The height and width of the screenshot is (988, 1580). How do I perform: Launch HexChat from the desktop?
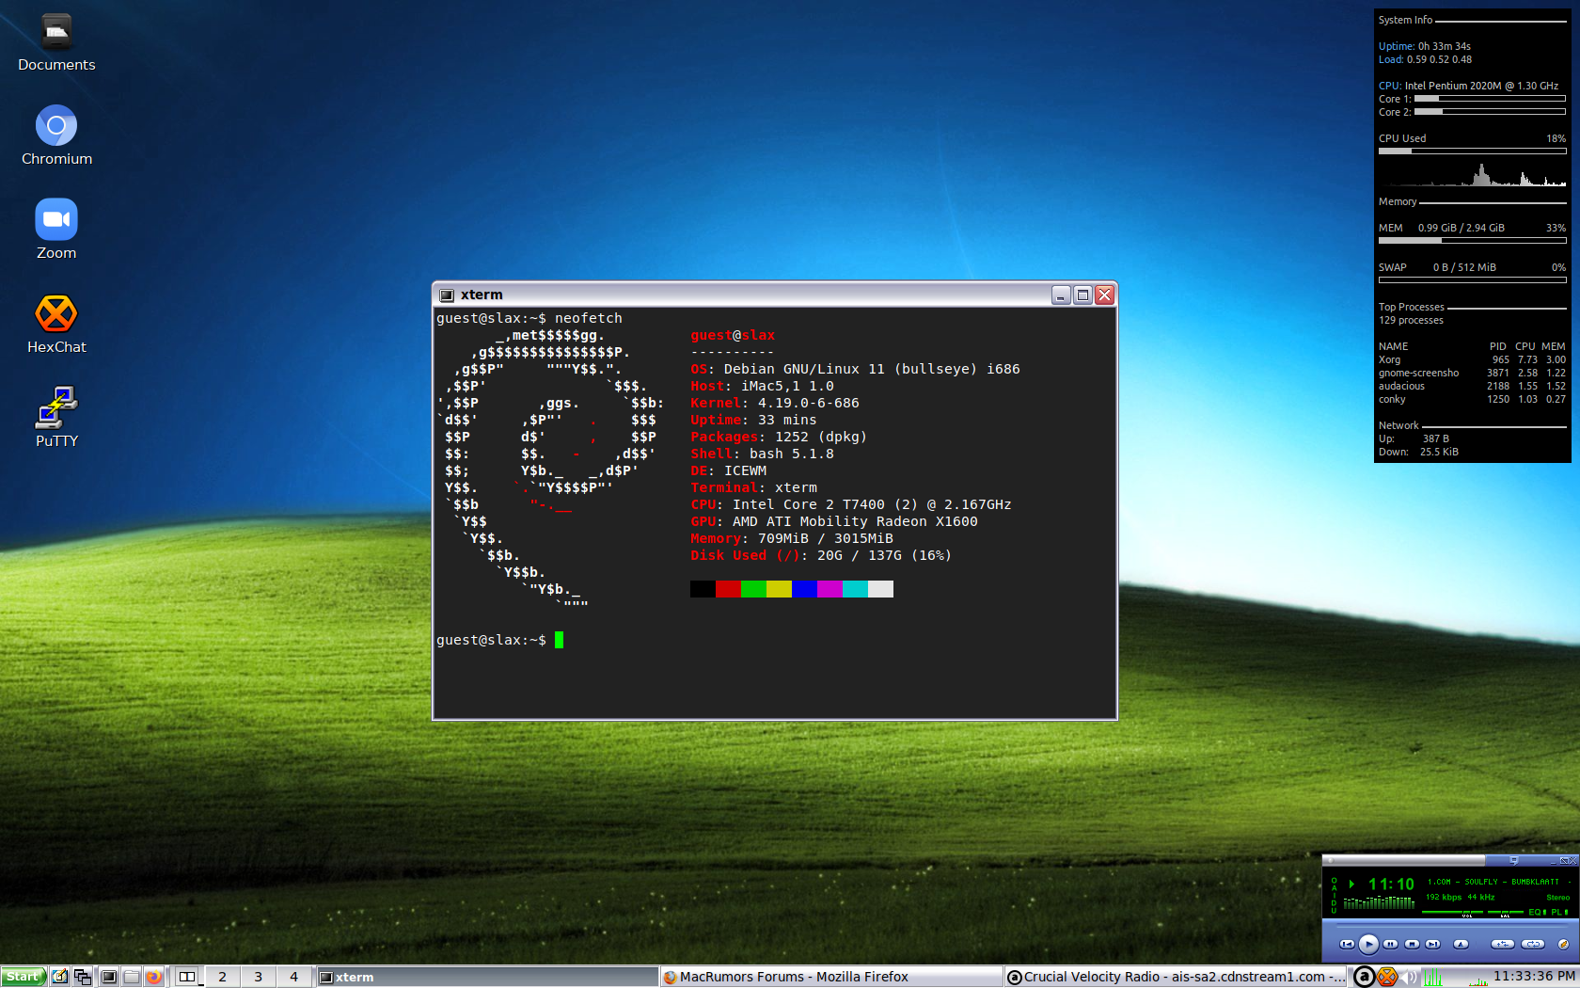[x=56, y=325]
